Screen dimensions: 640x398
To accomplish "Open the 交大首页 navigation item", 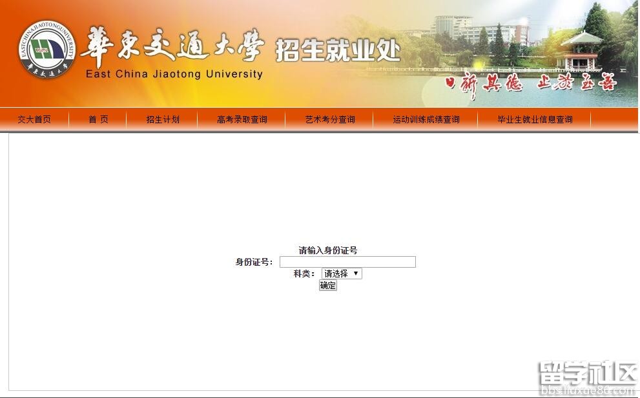I will click(34, 119).
